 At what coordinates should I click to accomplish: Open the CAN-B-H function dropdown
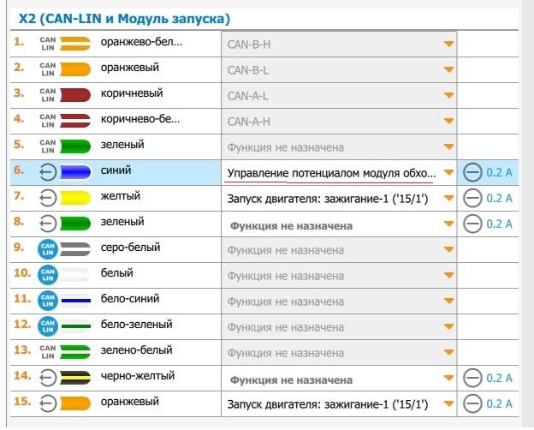[x=339, y=44]
